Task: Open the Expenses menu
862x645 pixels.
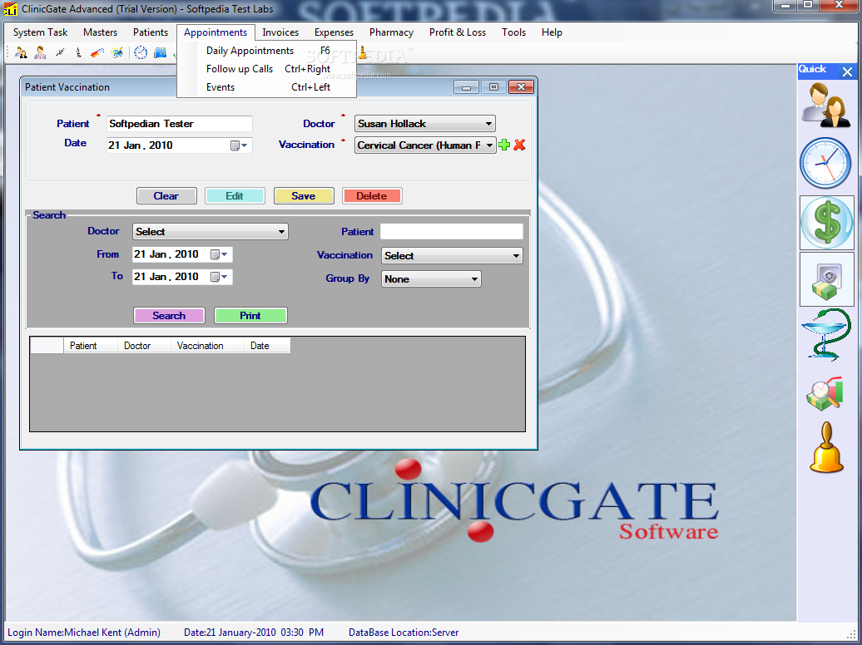Action: pyautogui.click(x=334, y=32)
